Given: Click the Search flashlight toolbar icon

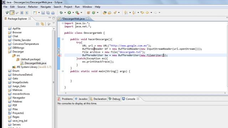Looking at the screenshot, I should point(115,13).
